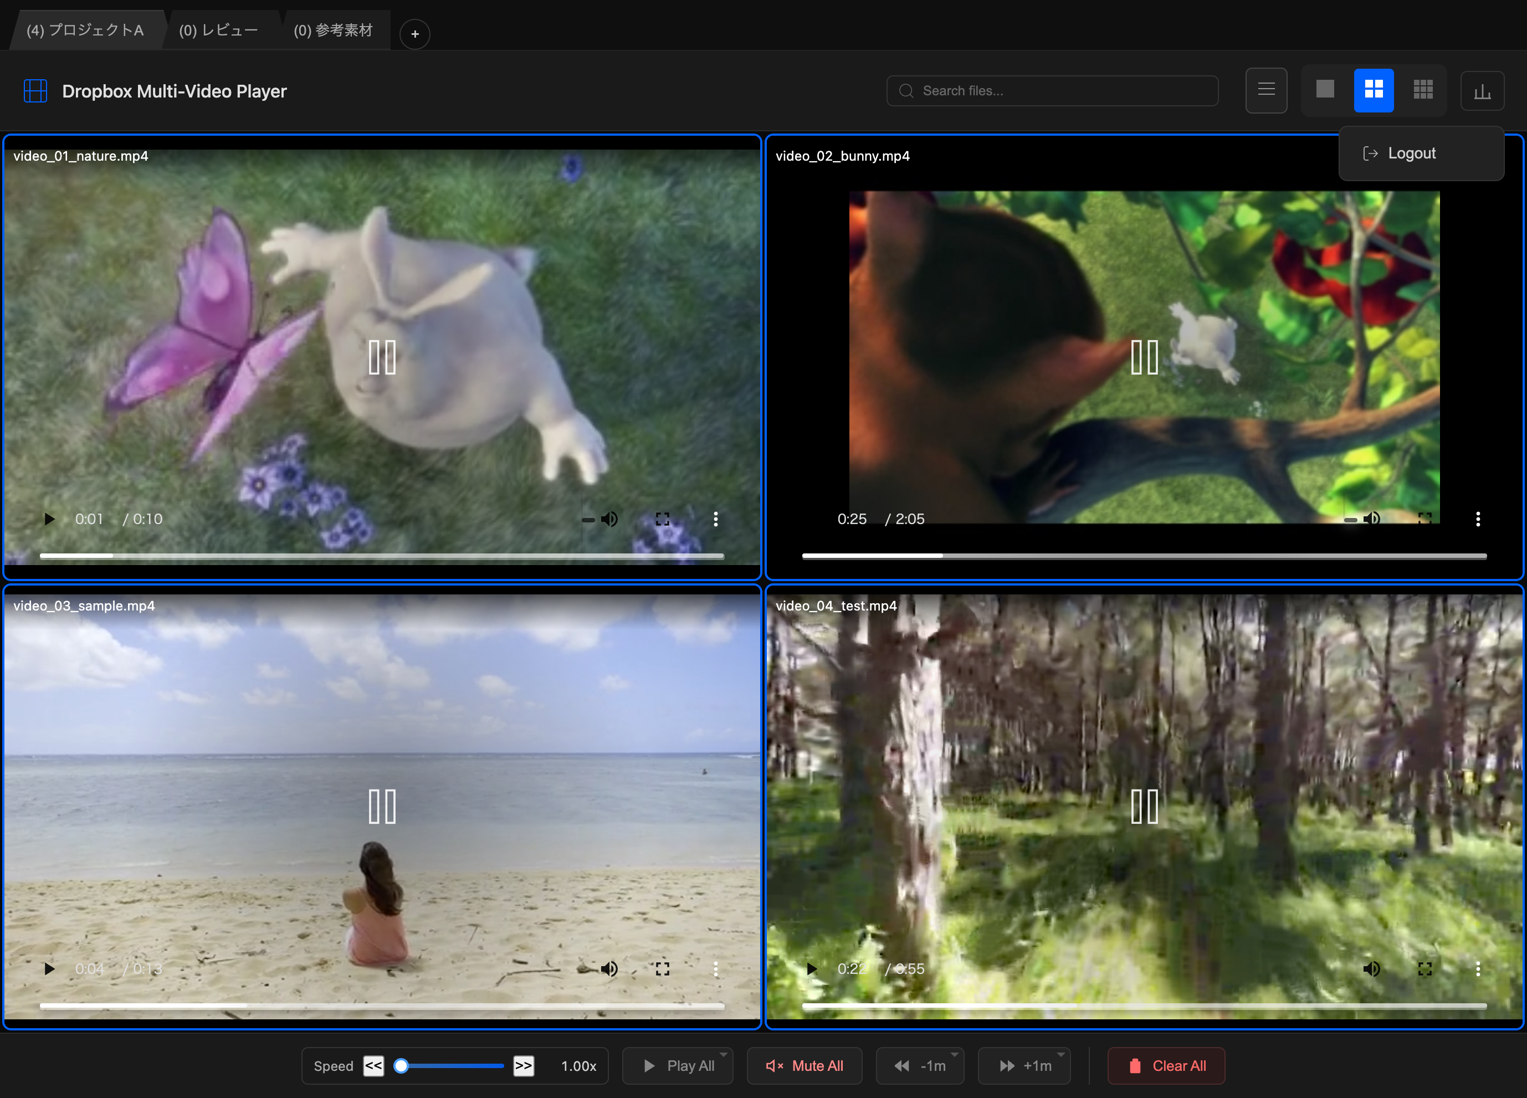Expand the +1m forward dropdown arrow

click(1060, 1054)
